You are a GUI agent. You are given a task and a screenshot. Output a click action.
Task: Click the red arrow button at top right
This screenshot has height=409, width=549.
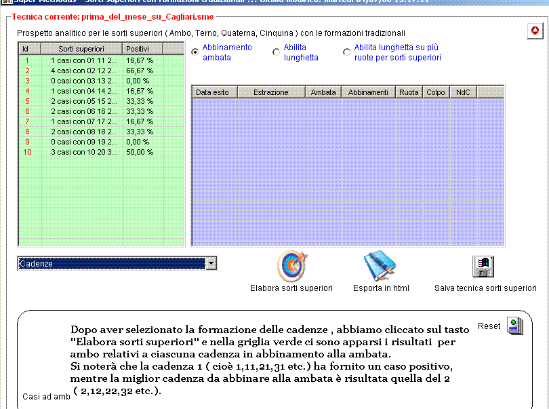(x=535, y=31)
